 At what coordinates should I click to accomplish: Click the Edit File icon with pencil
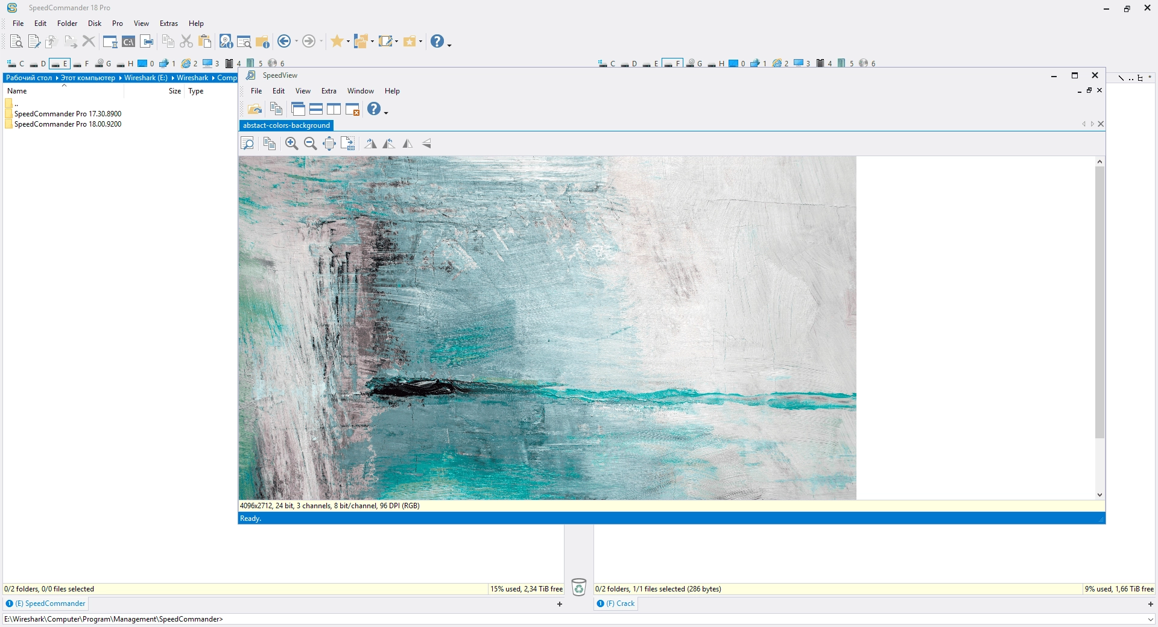34,41
